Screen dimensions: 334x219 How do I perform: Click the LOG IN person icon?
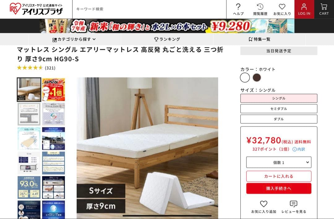point(304,6)
